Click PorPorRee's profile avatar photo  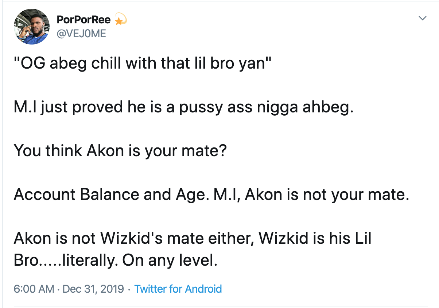pyautogui.click(x=31, y=26)
